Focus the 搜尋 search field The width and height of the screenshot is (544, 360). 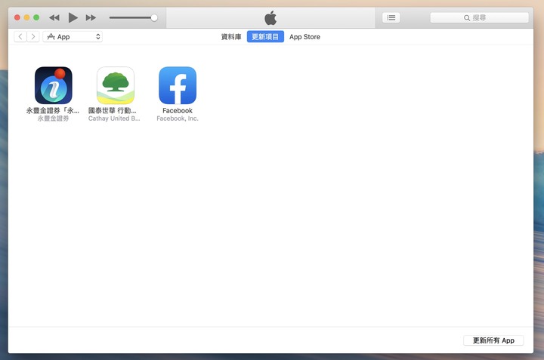click(479, 17)
